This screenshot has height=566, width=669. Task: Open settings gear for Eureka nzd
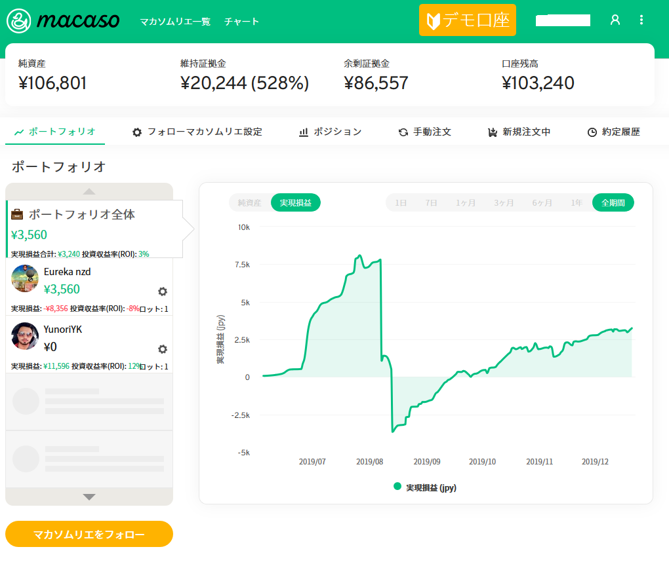click(x=163, y=292)
